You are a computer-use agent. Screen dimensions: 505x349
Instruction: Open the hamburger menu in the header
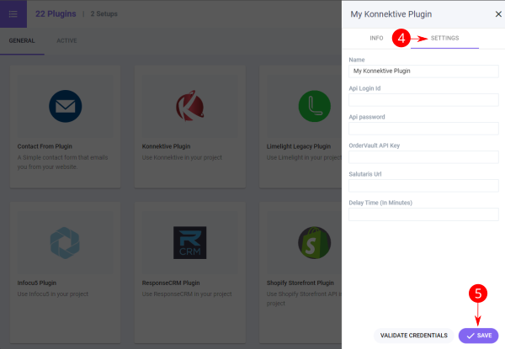point(13,13)
